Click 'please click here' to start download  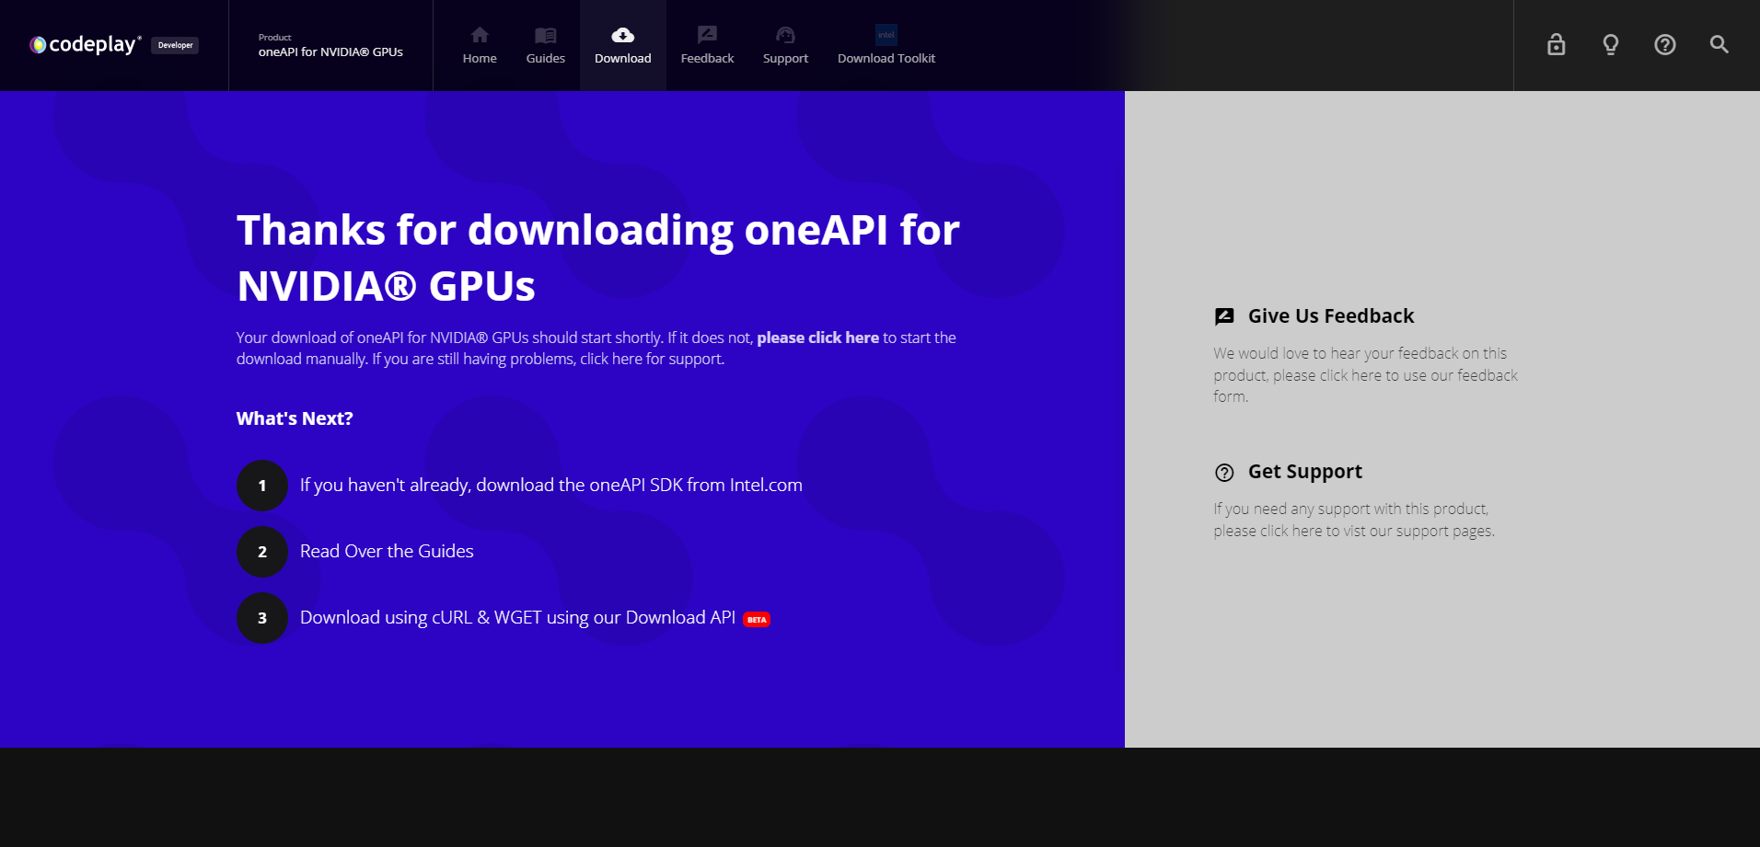click(x=817, y=338)
